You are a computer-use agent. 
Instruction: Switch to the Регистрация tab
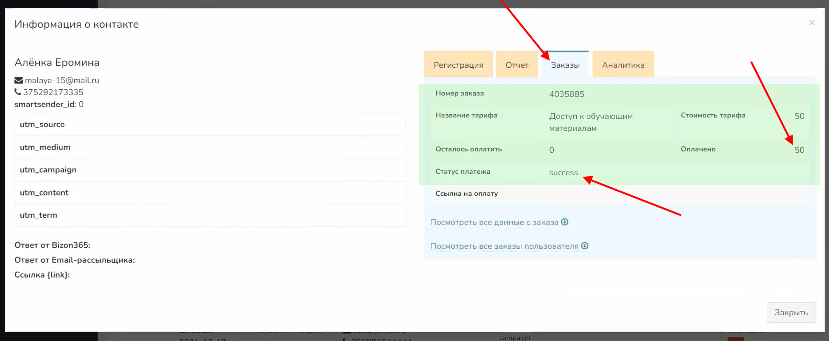458,65
